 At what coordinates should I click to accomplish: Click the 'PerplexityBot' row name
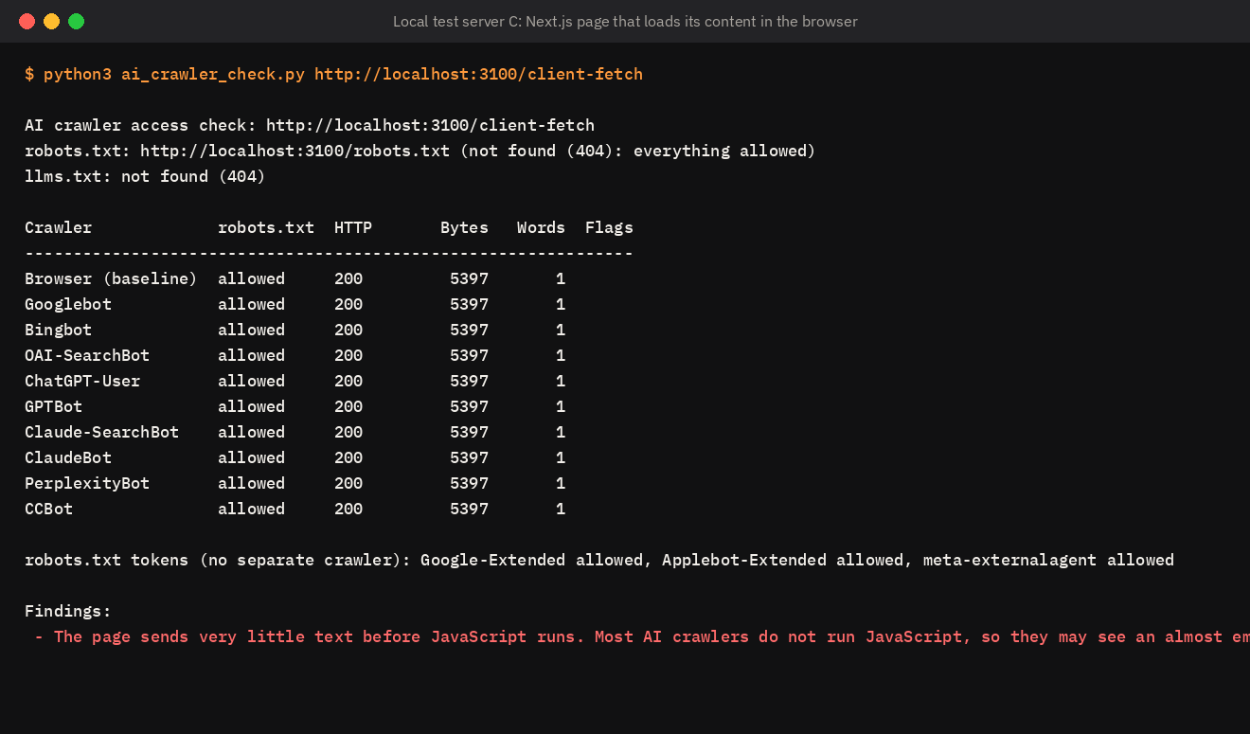coord(87,483)
